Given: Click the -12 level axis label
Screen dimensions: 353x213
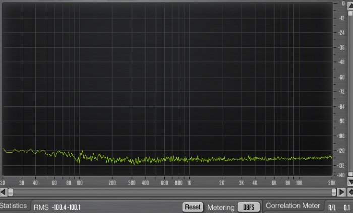Looking at the screenshot, I should click(342, 18).
